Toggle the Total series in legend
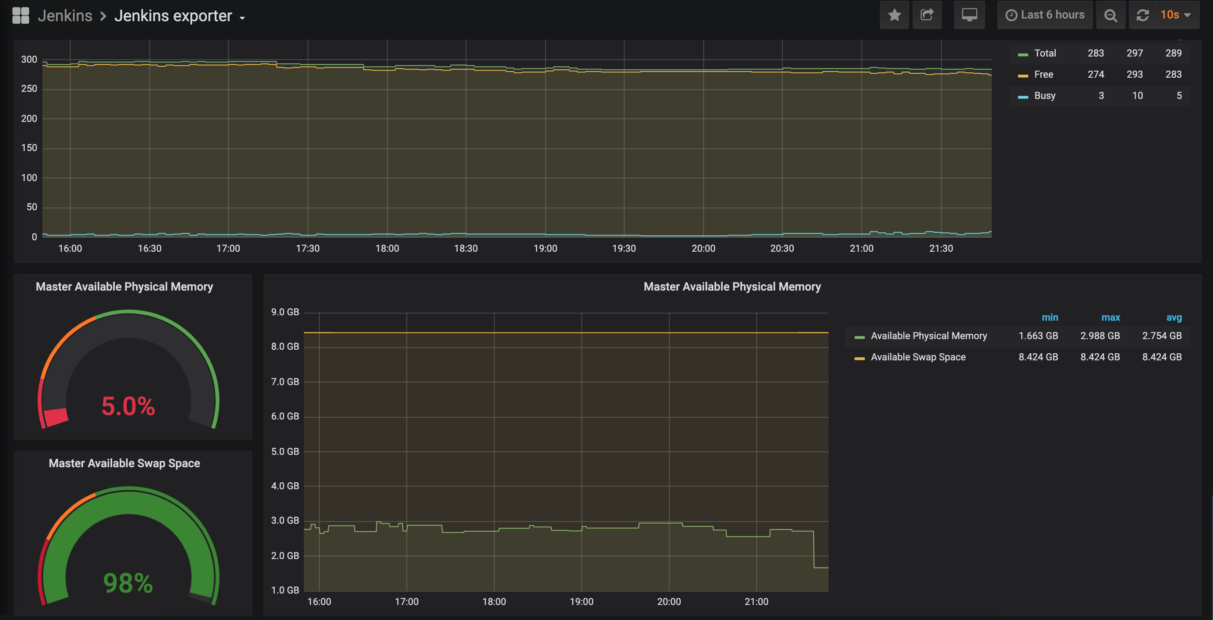This screenshot has height=620, width=1213. pos(1044,53)
